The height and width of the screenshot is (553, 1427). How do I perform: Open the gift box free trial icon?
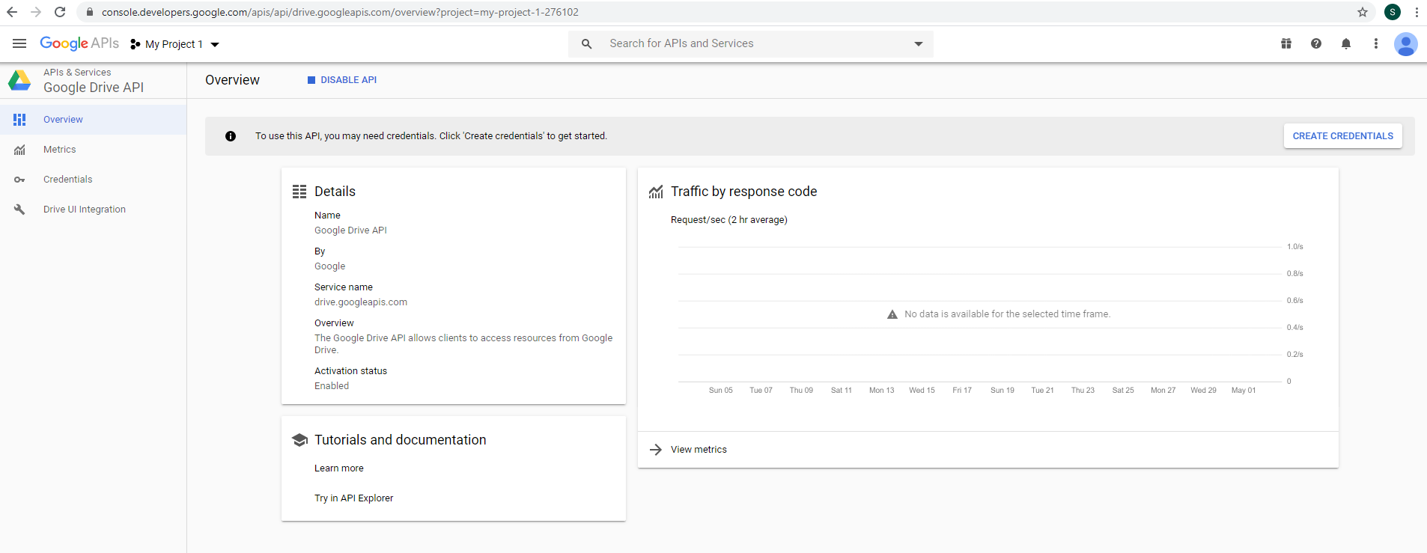(1286, 43)
